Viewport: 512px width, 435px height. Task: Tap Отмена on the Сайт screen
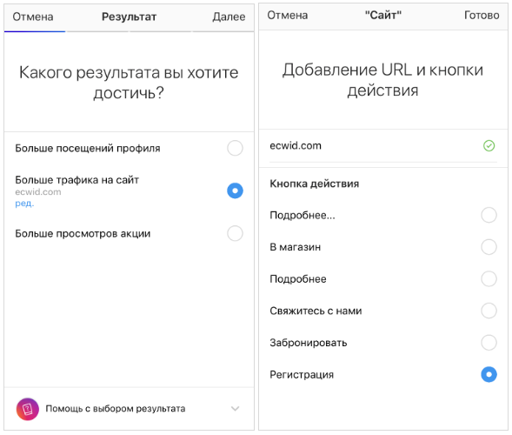pyautogui.click(x=288, y=15)
